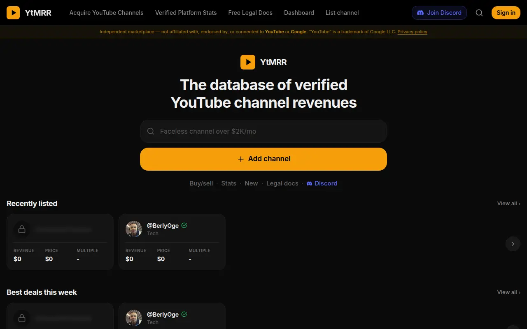Screen dimensions: 527x329
Task: Click View all for Recently listed
Action: 508,204
